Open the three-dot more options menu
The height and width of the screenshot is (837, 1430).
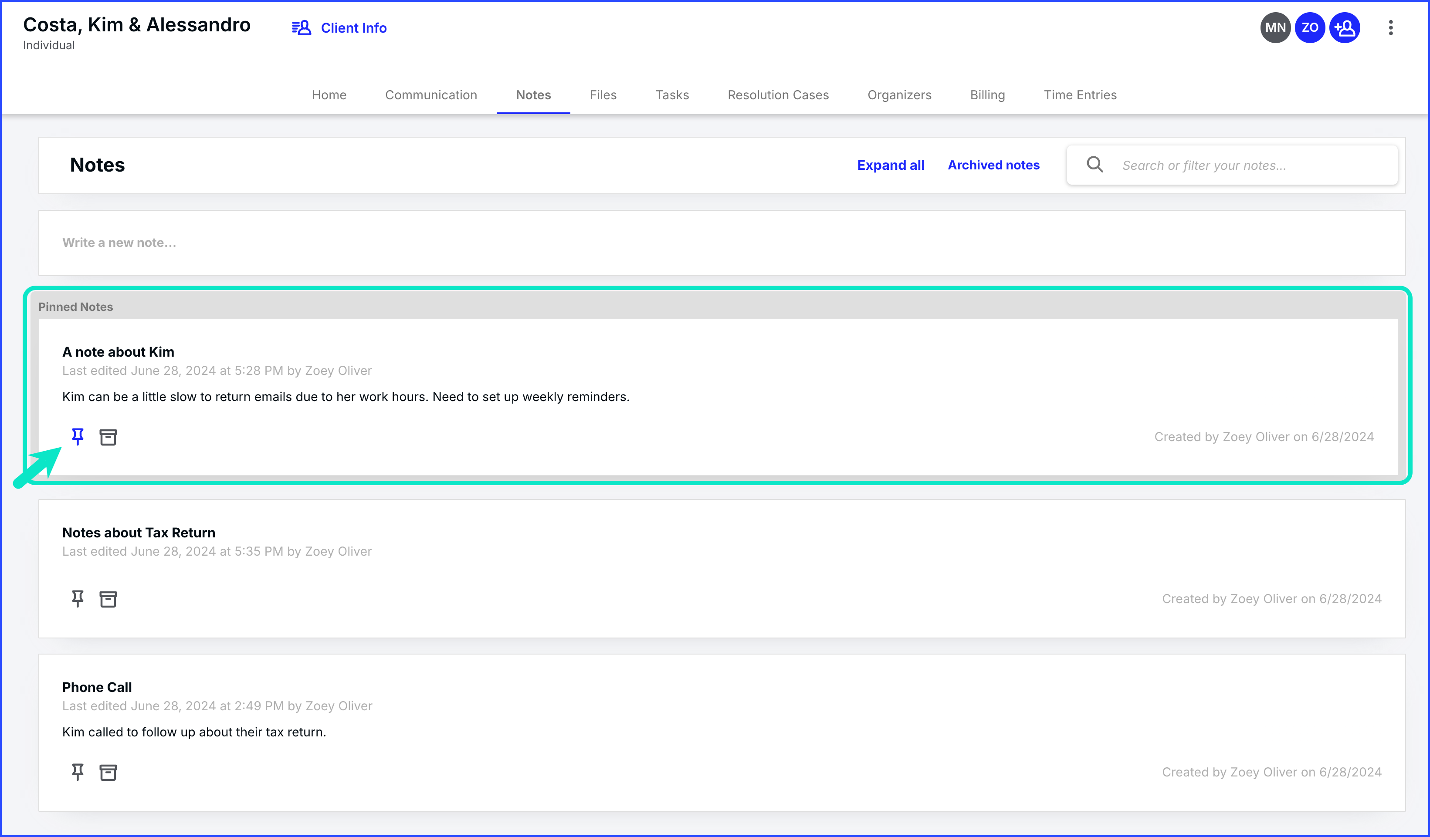pyautogui.click(x=1390, y=28)
